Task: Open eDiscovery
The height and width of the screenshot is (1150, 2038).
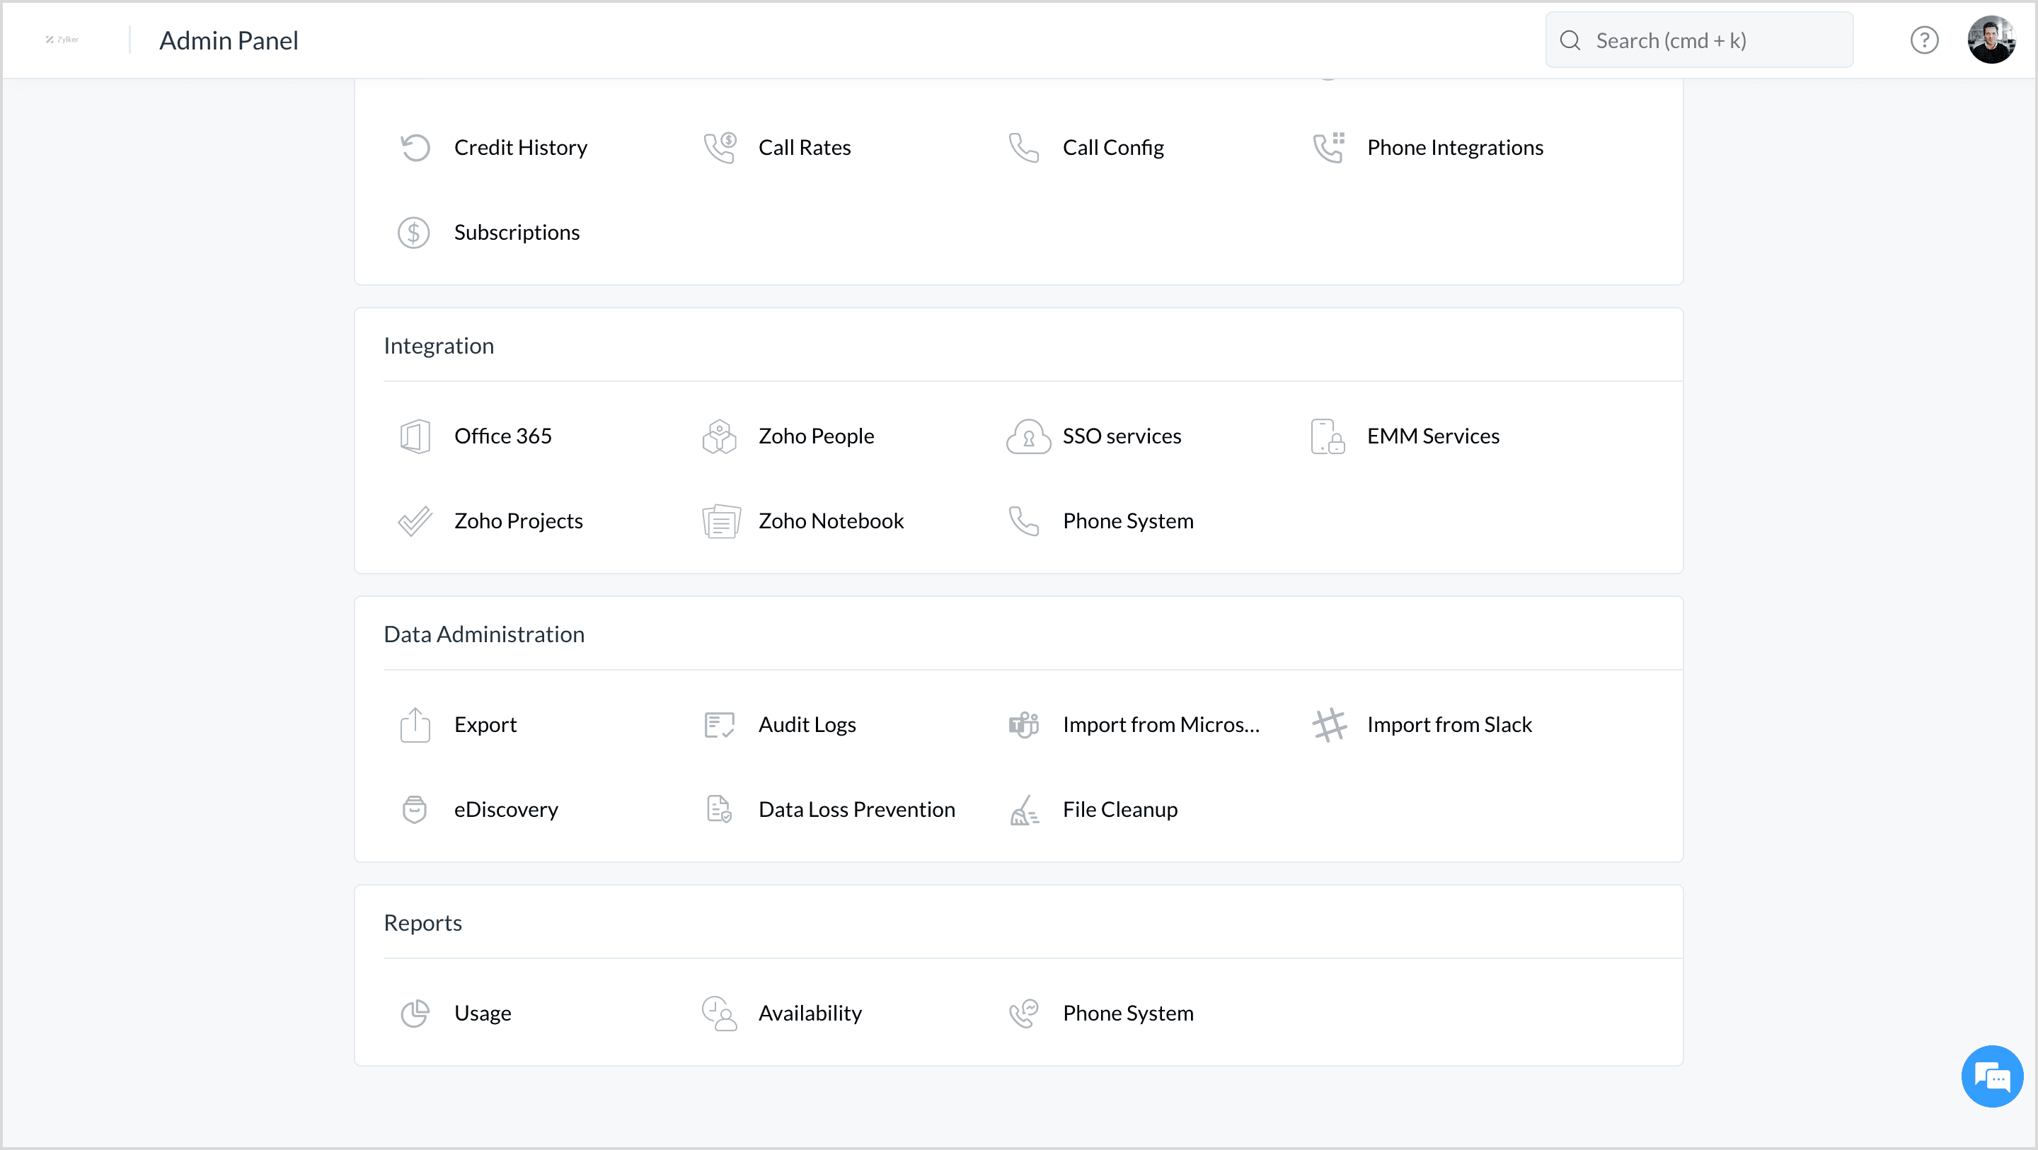Action: (x=507, y=810)
